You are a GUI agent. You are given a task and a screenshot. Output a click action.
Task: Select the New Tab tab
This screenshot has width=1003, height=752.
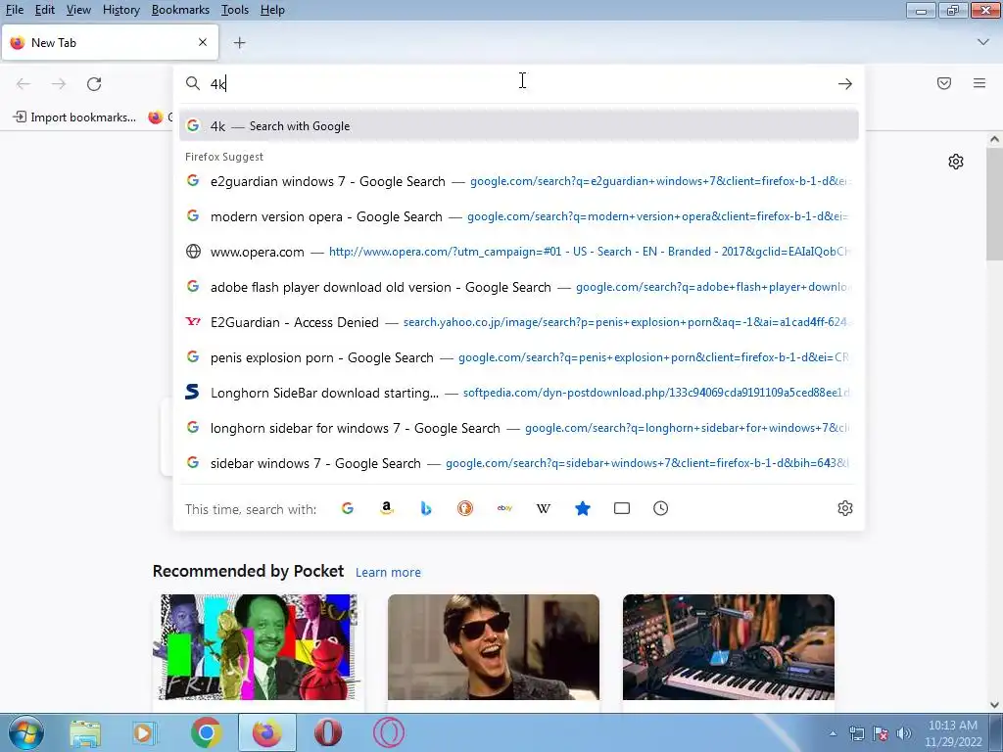(x=110, y=43)
